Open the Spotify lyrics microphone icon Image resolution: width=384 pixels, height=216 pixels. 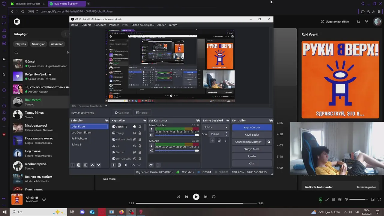pos(327,199)
